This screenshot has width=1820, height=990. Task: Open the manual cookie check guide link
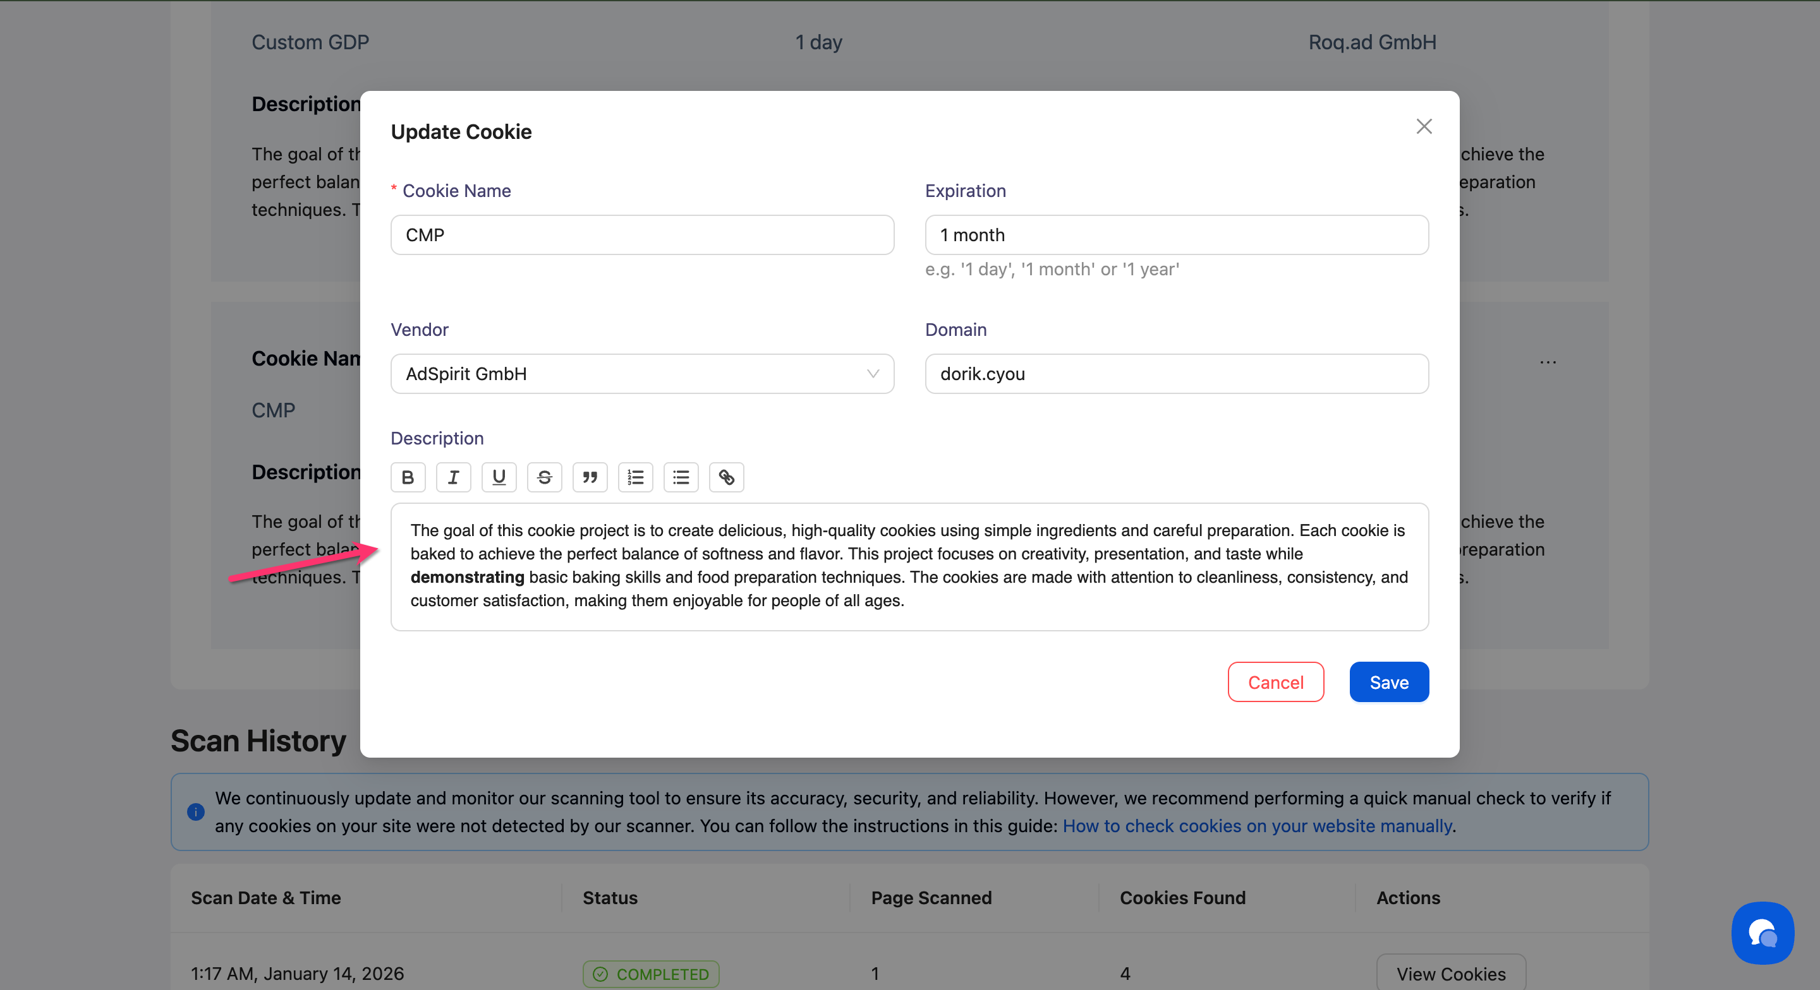tap(1257, 825)
